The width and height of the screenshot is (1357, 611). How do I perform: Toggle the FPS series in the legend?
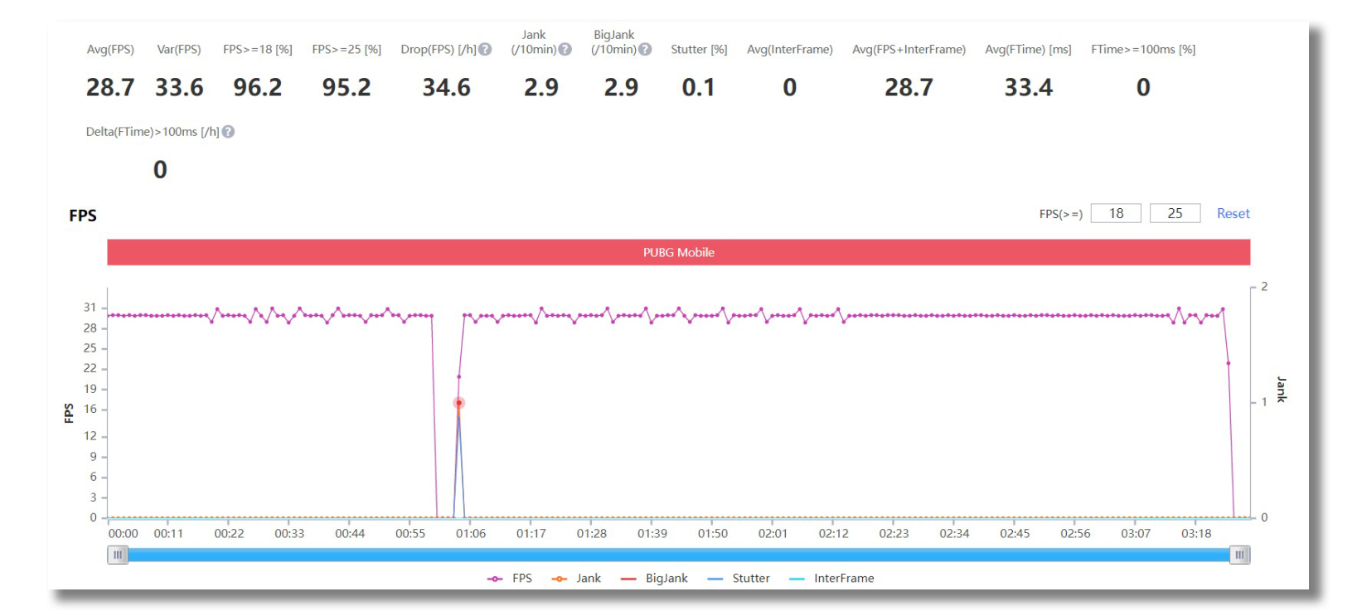[x=510, y=579]
